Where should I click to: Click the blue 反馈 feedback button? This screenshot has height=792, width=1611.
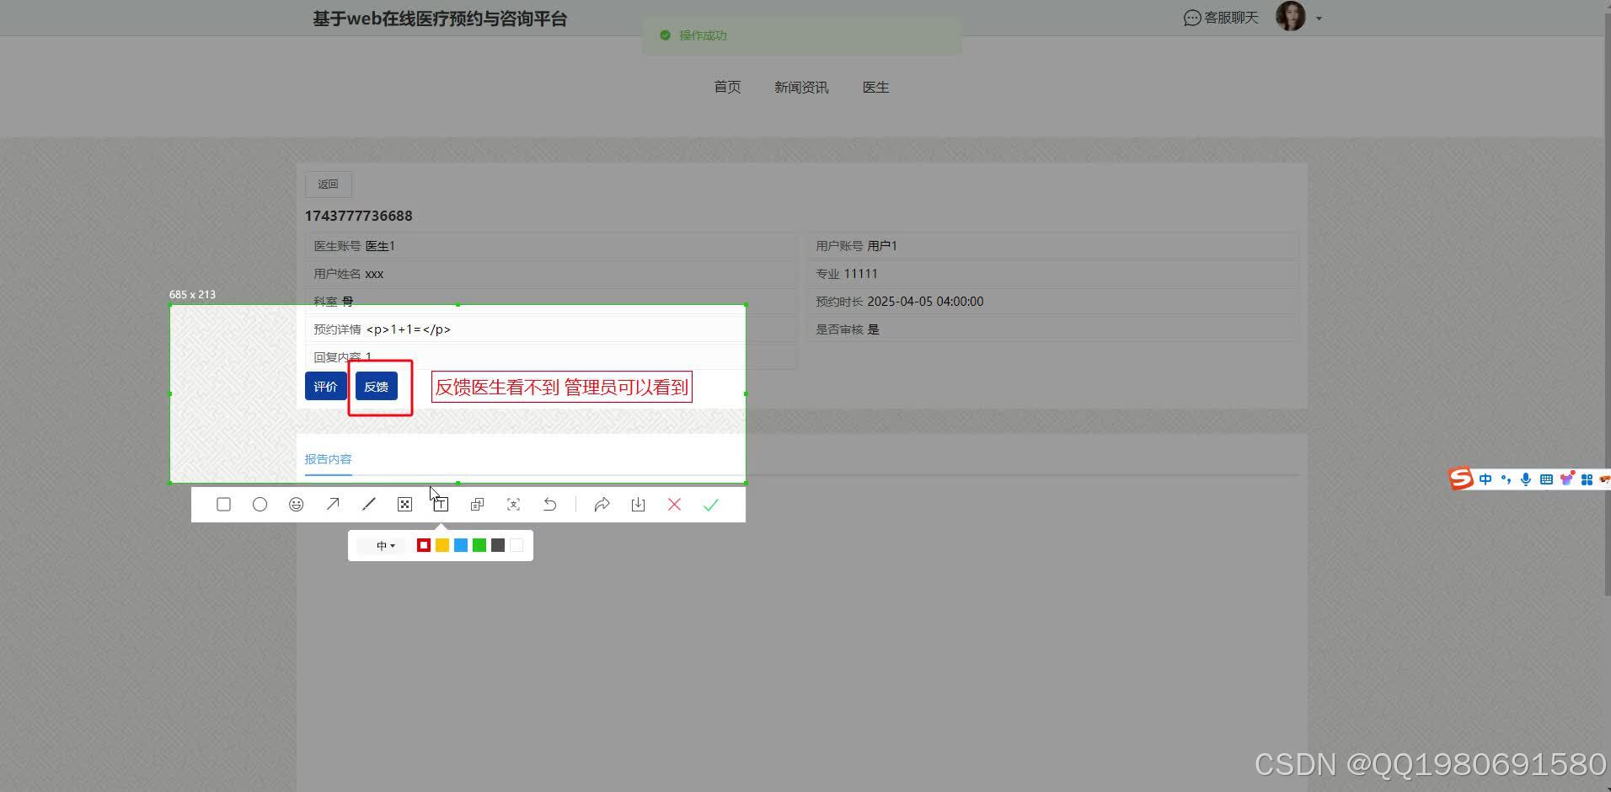point(376,386)
